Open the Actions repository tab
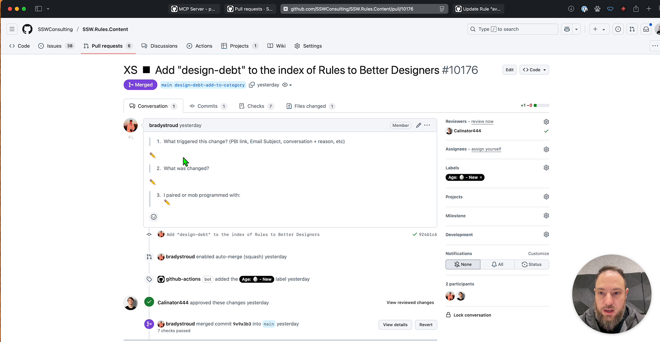The width and height of the screenshot is (660, 342). tap(199, 46)
